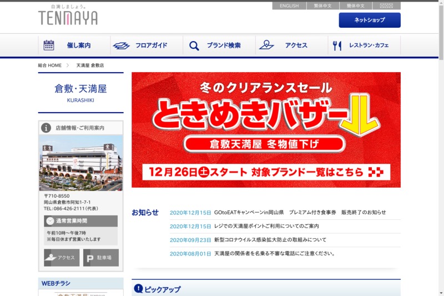Click the Kurashiki store building photo
This screenshot has width=444, height=296.
[x=81, y=163]
